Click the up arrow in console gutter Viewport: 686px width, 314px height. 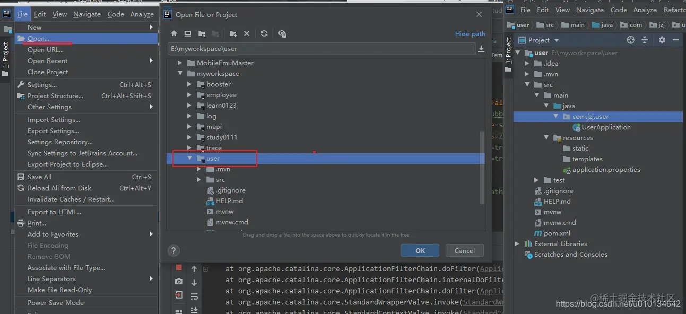194,269
